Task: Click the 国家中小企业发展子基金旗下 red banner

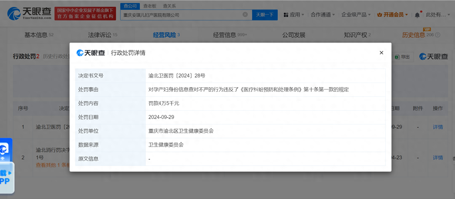Action: (85, 14)
